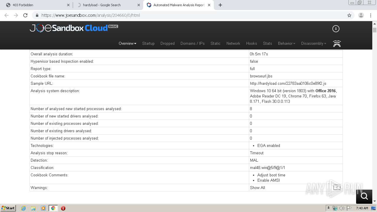Go to the Startup section
377x212 pixels.
click(x=148, y=43)
